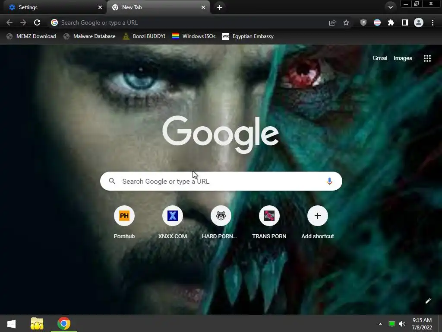
Task: Select the New Tab tab
Action: [158, 7]
